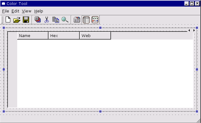This screenshot has width=201, height=123.
Task: Click the Hex column header
Action: 64,35
